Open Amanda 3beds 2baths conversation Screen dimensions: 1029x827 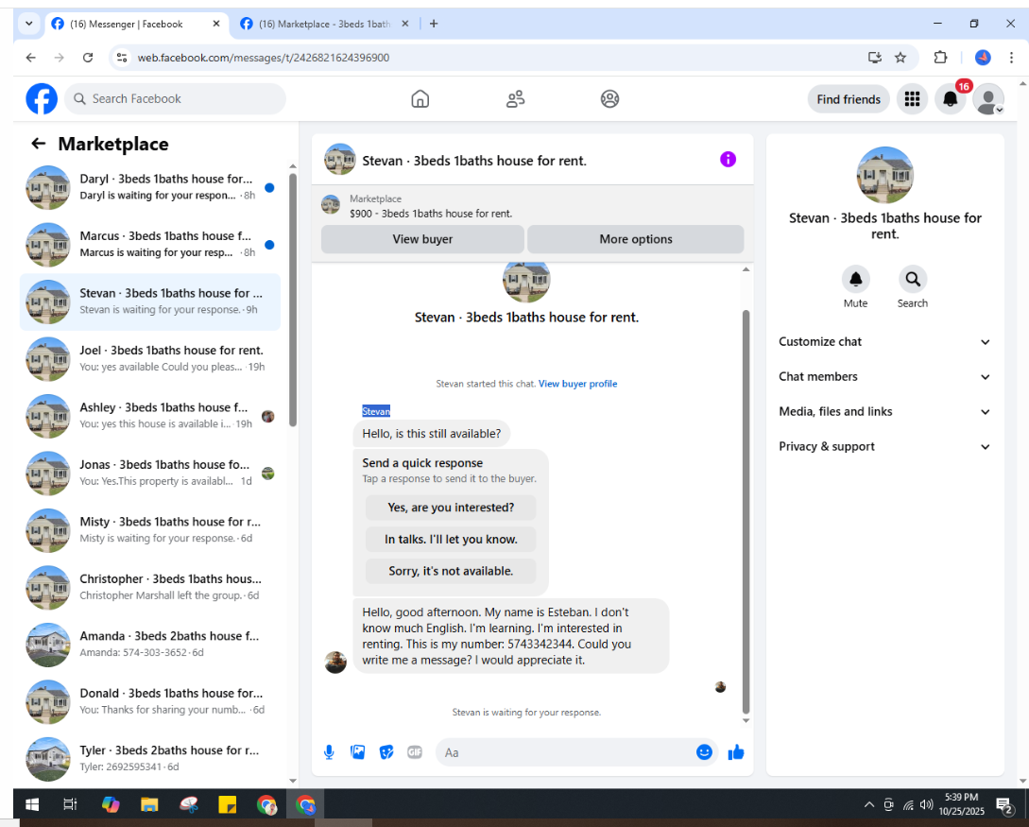click(150, 645)
